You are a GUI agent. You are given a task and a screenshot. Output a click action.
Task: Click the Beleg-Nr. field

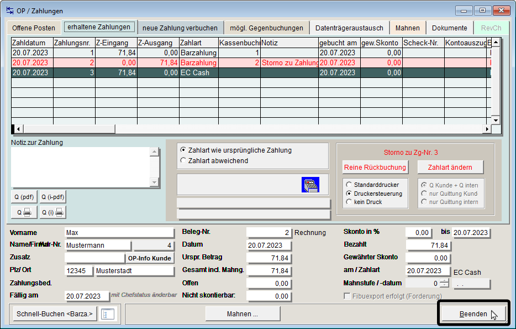coord(268,232)
